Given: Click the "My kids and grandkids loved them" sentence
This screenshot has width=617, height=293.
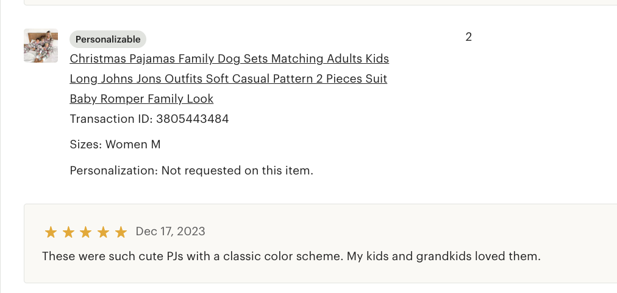Looking at the screenshot, I should coord(444,257).
